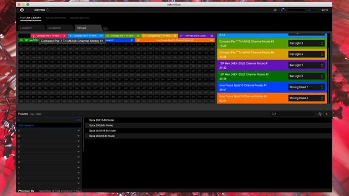
Task: Expand the C manufacturer group
Action: tap(79, 141)
